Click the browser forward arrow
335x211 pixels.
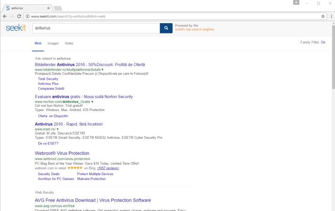point(12,16)
